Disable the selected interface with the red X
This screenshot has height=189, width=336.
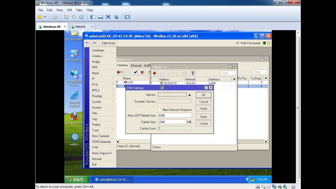click(x=142, y=72)
